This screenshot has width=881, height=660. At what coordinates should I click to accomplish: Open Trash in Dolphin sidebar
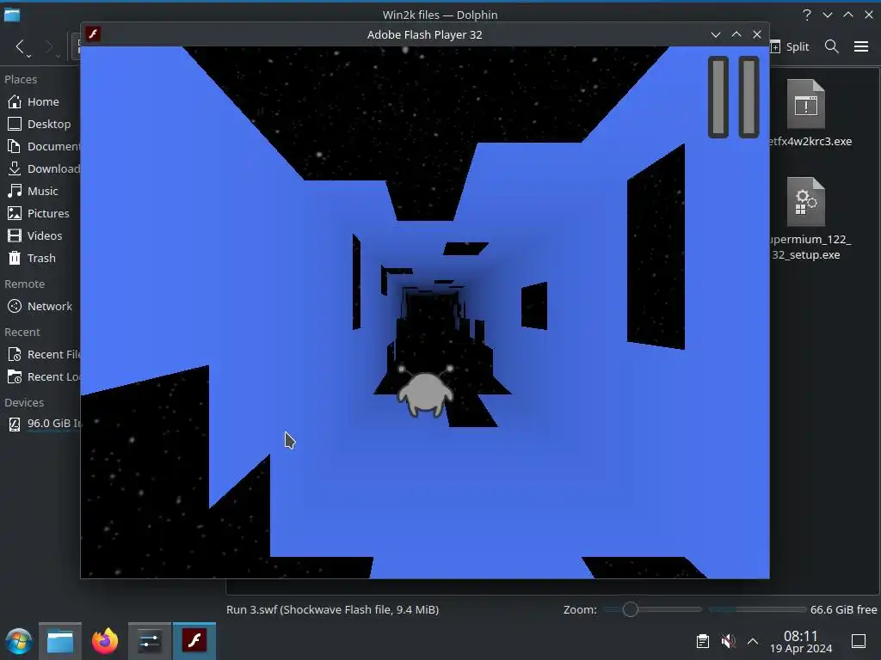coord(40,258)
